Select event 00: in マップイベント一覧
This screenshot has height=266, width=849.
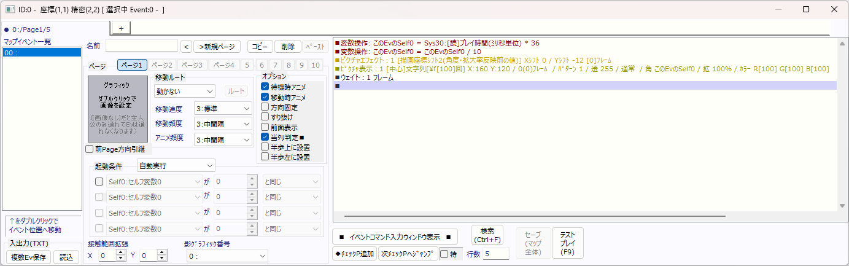42,53
